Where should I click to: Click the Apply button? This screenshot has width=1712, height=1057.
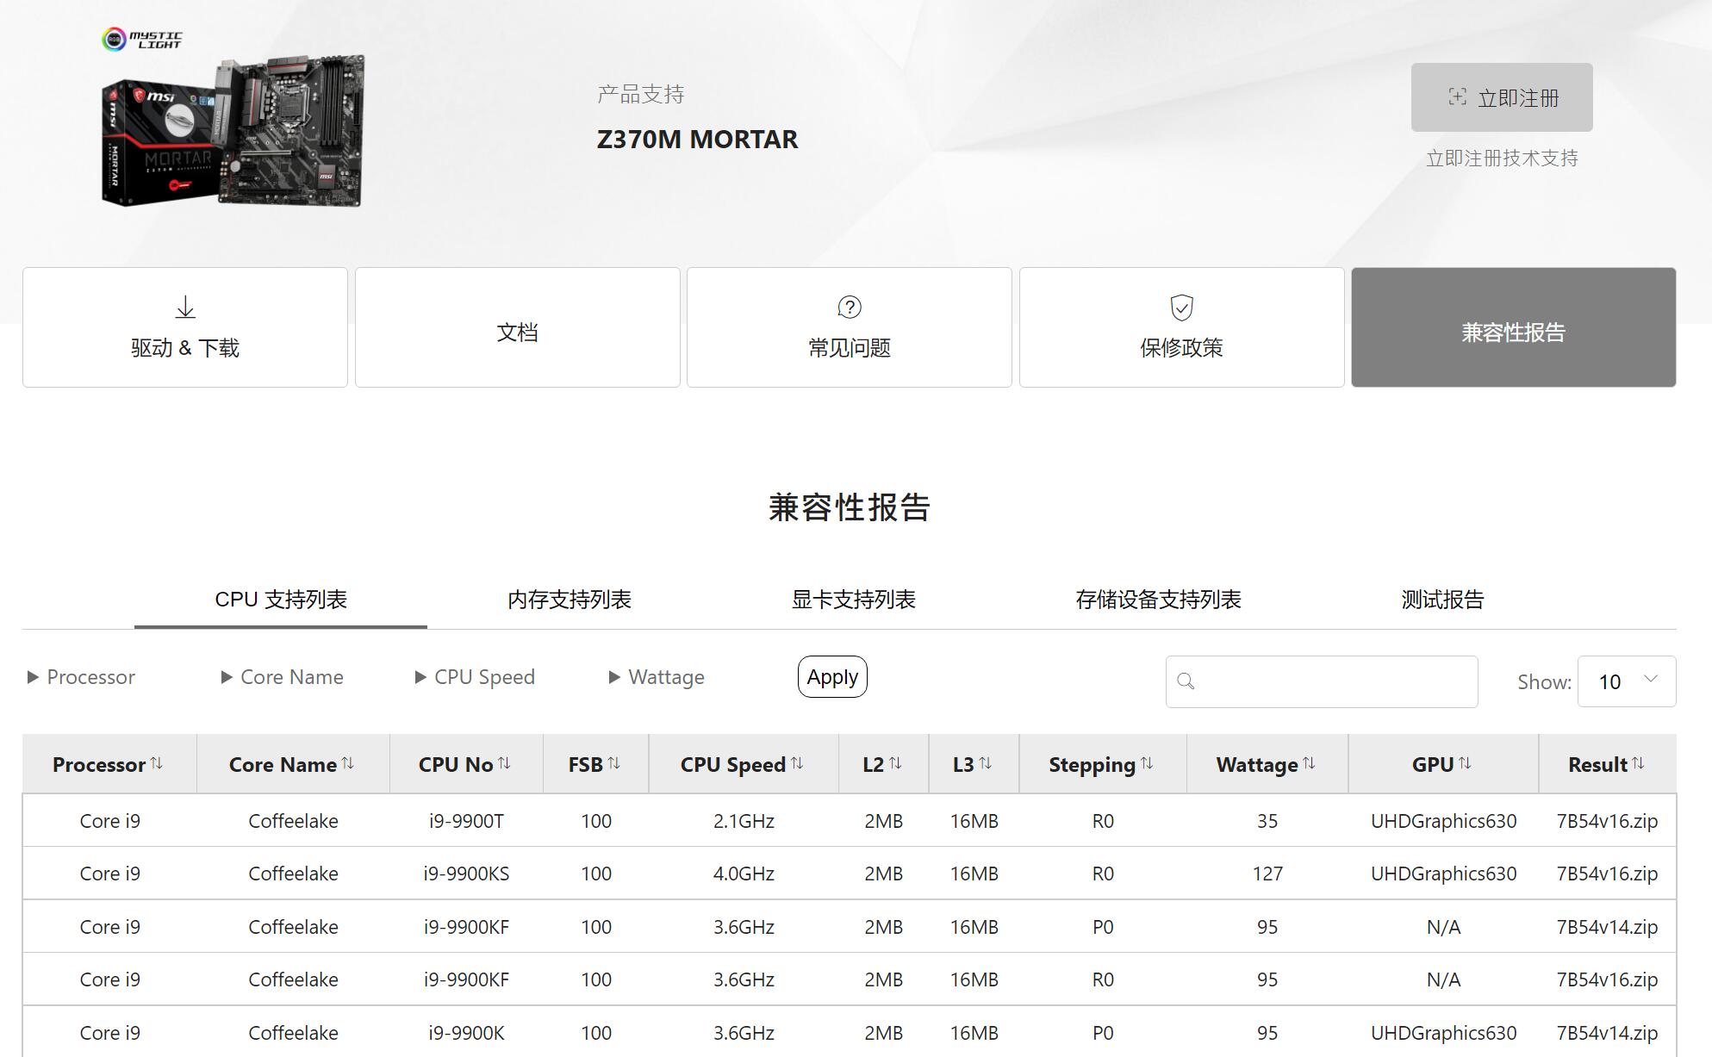(831, 677)
